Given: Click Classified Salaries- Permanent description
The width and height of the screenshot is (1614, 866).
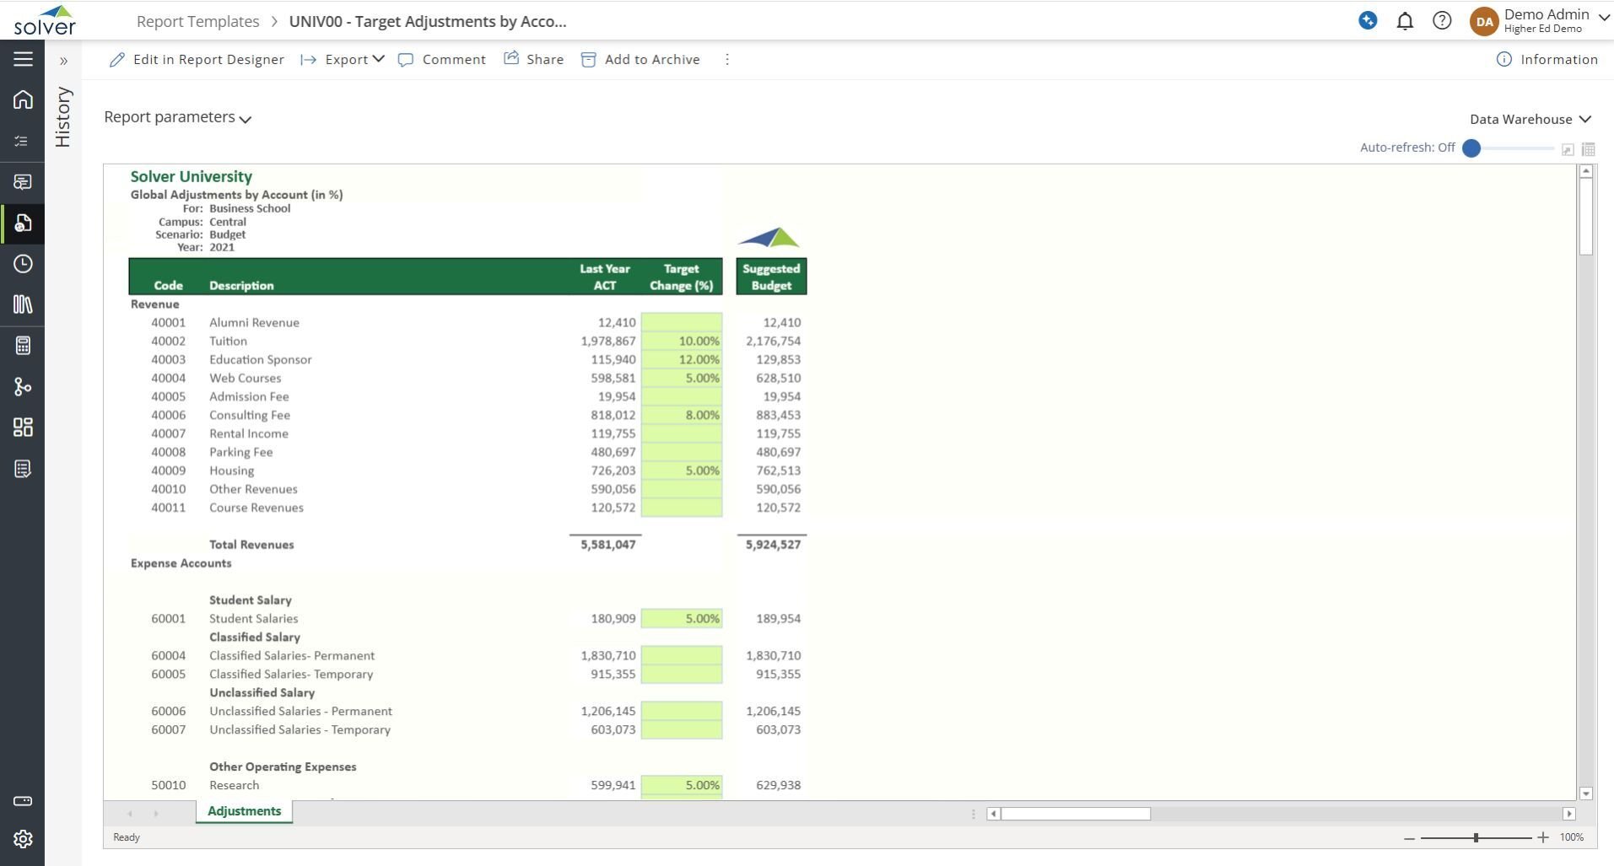Looking at the screenshot, I should pos(292,655).
